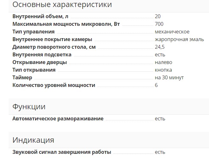This screenshot has width=209, height=164.
Task: Select the "Автоматическое размораживание" label
Action: click(58, 119)
